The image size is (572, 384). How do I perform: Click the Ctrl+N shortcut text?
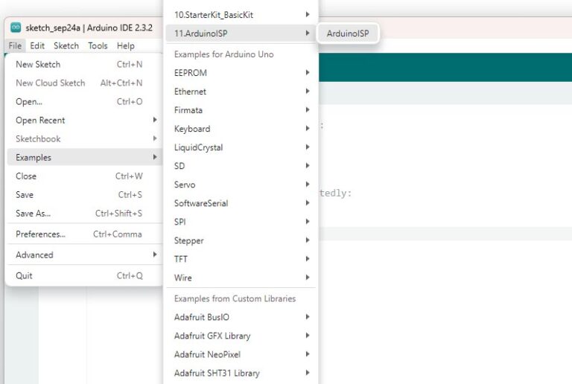(130, 65)
